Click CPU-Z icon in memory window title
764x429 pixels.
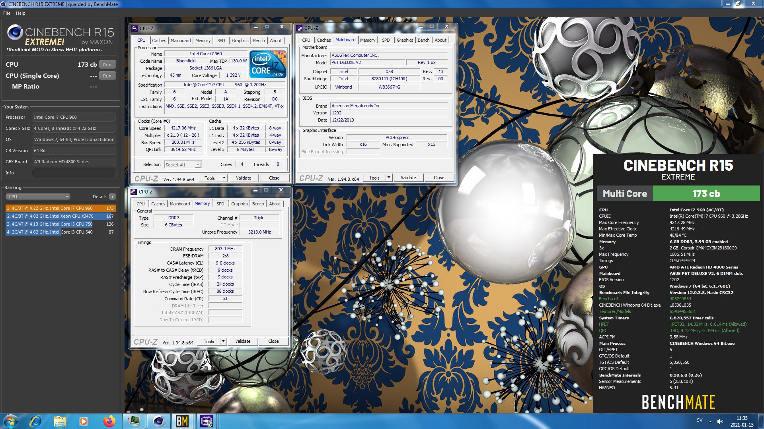coord(134,192)
